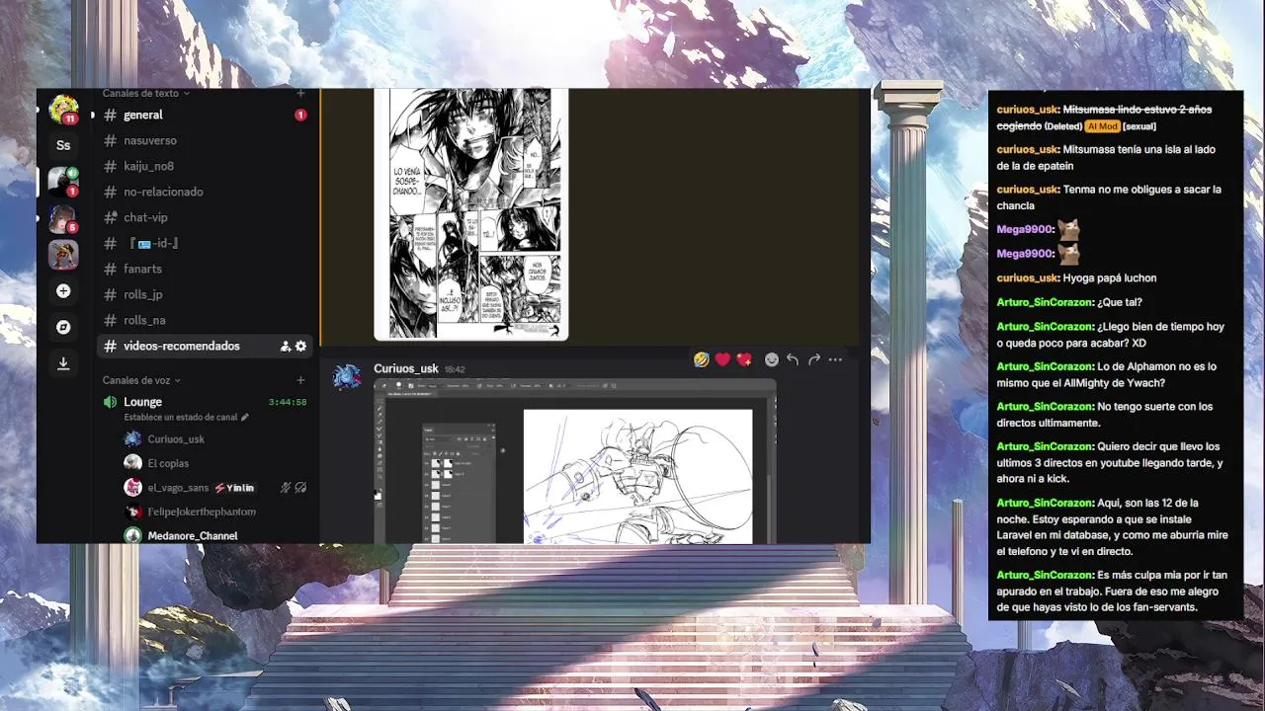The width and height of the screenshot is (1265, 711).
Task: Click the Lounge timer 3:44:58
Action: click(x=288, y=403)
